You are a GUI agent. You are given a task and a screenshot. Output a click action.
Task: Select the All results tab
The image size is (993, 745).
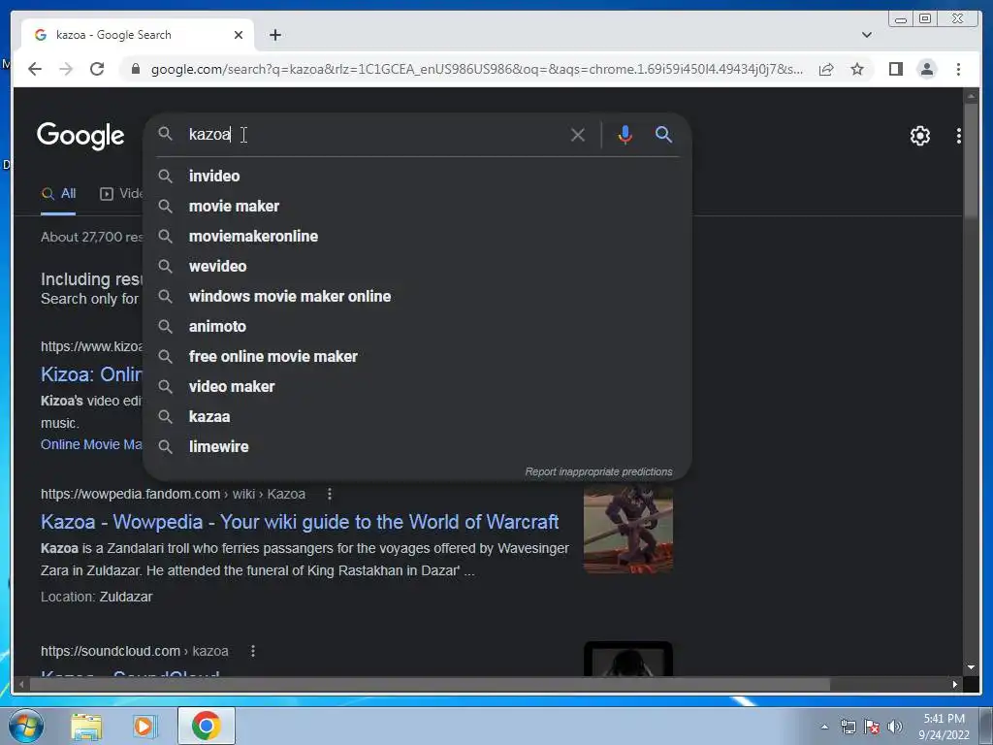point(58,194)
